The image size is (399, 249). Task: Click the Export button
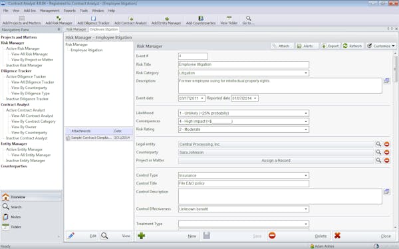[x=331, y=46]
